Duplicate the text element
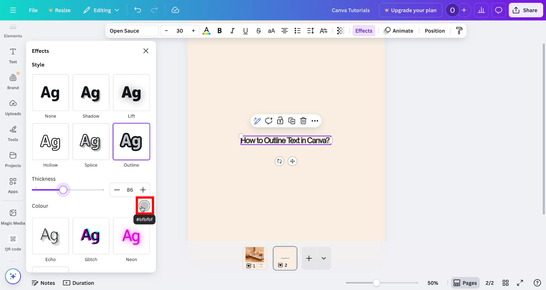Viewport: 546px width, 290px height. click(292, 121)
